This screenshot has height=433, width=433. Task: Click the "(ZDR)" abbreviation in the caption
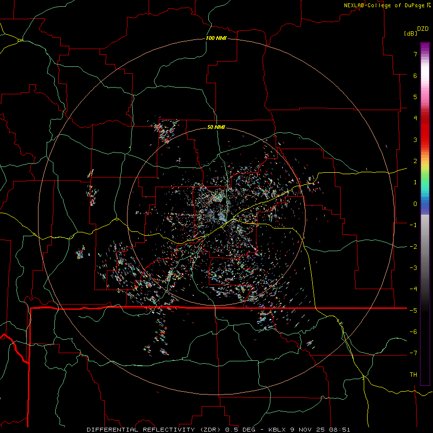[x=210, y=430]
